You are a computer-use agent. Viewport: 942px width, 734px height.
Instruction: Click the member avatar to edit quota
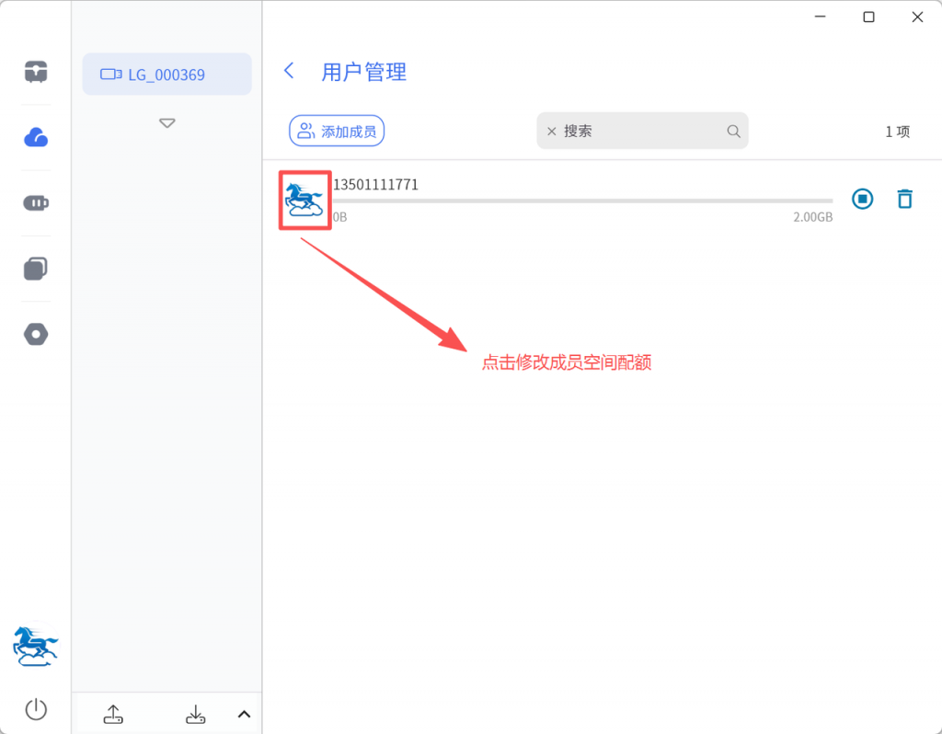[x=304, y=200]
